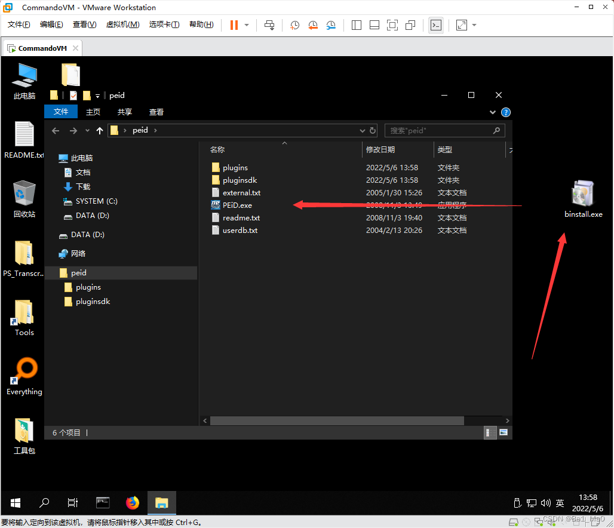
Task: Take a snapshot of the virtual machine
Action: (x=294, y=25)
